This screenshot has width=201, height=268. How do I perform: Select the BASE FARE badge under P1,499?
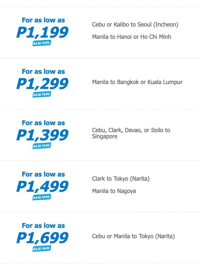41,197
